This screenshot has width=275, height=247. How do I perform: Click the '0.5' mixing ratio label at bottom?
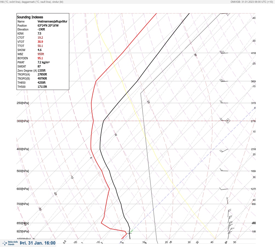(64, 242)
